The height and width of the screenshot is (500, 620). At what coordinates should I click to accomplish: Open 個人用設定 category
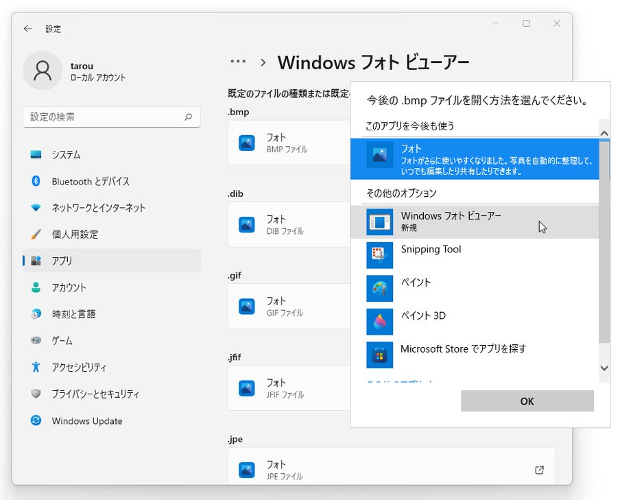112,234
